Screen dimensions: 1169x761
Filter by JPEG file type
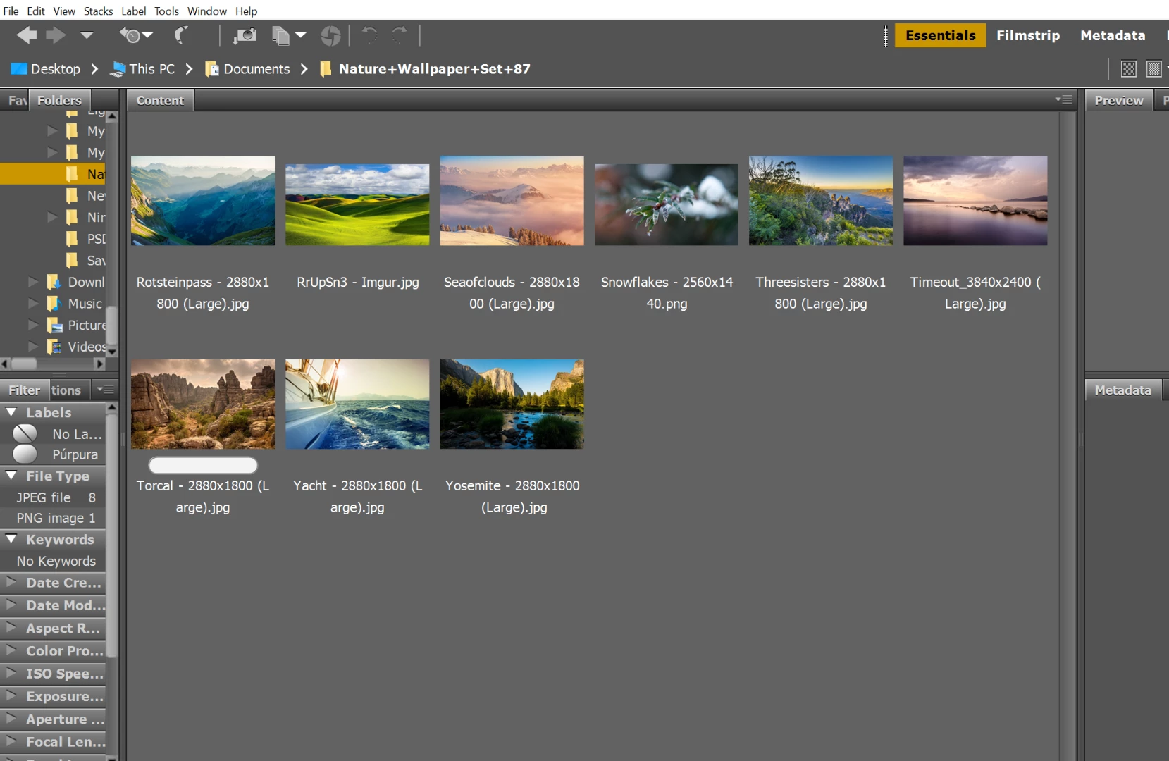53,497
